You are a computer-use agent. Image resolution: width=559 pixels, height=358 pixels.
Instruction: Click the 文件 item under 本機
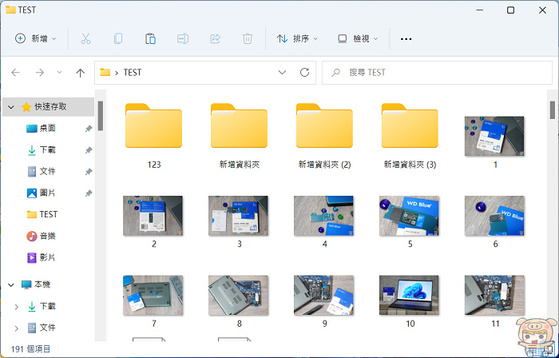click(42, 328)
